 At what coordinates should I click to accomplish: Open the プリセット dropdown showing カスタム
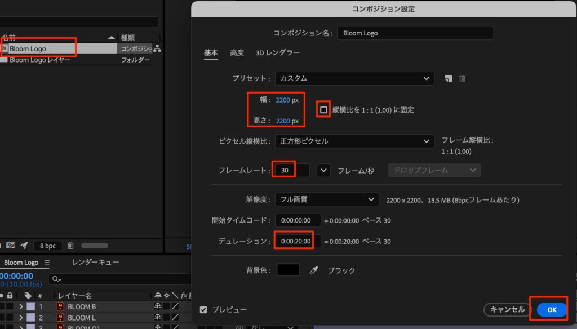point(354,79)
